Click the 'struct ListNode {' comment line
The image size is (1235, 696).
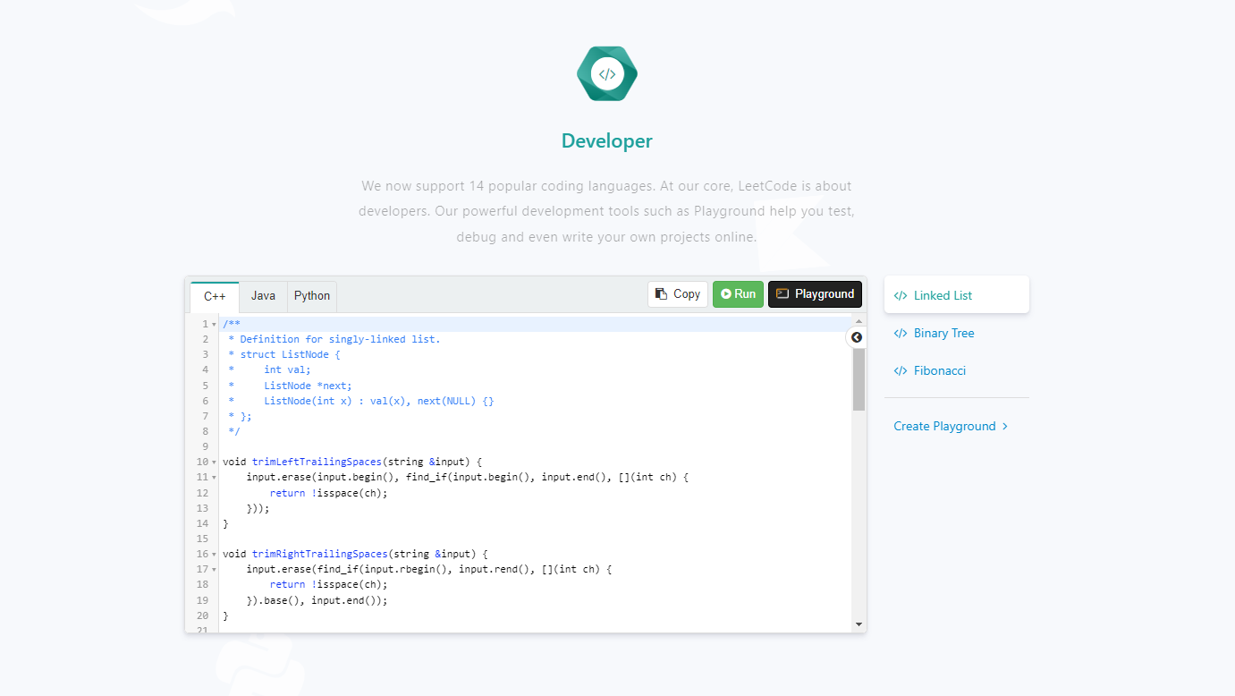284,354
